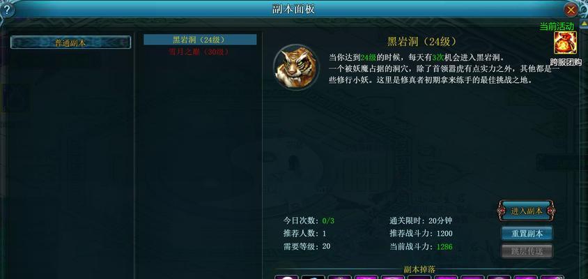Select the second dungeon drop item slot
The image size is (588, 279).
pos(313,277)
